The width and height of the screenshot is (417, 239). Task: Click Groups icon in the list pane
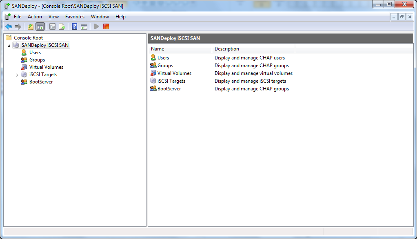click(x=153, y=65)
